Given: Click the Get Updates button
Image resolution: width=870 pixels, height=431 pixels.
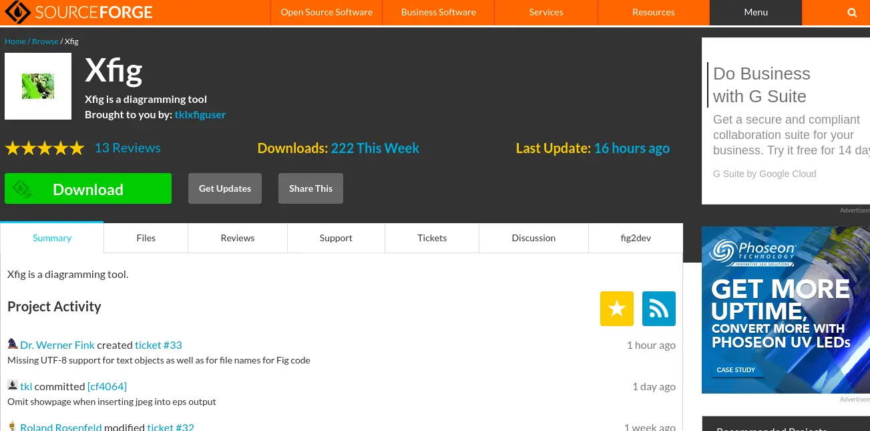Looking at the screenshot, I should [x=224, y=188].
